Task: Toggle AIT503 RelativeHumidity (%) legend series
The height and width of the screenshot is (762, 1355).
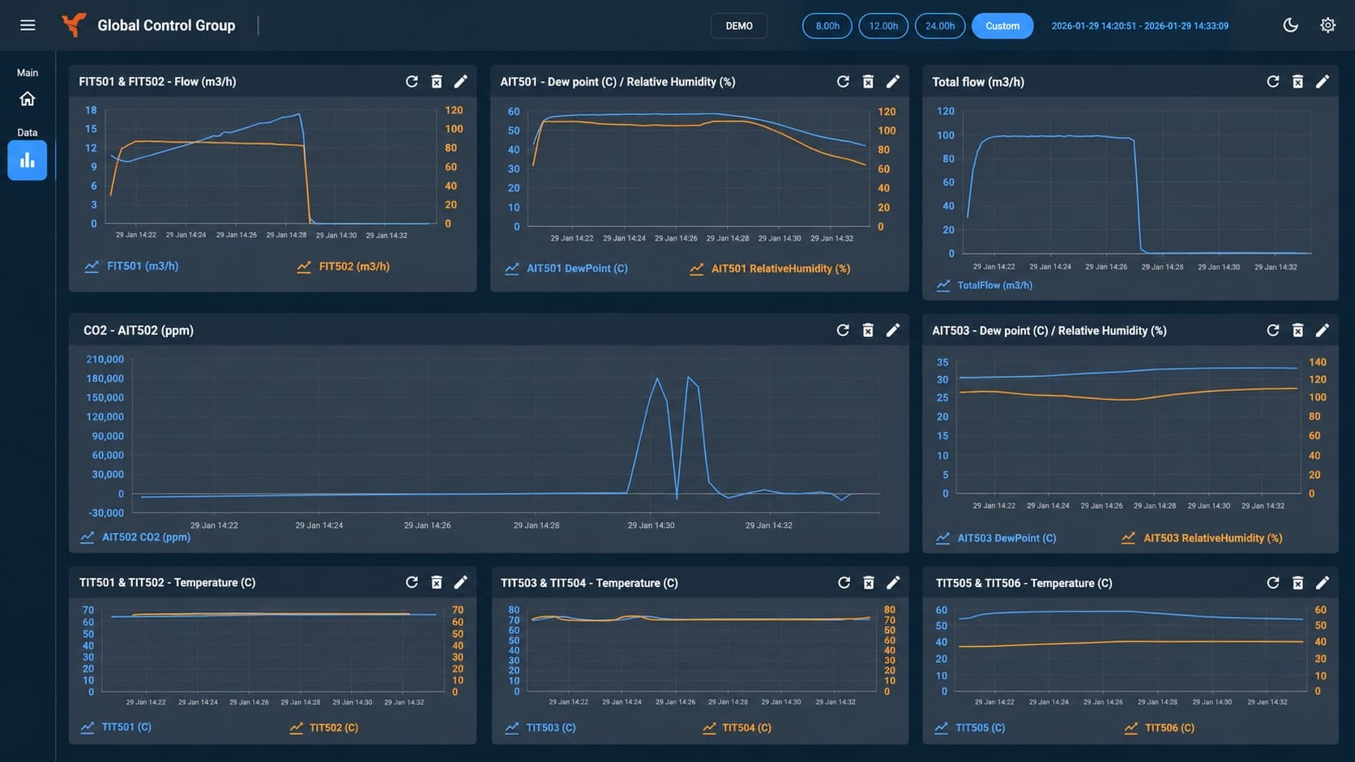Action: pos(1202,538)
